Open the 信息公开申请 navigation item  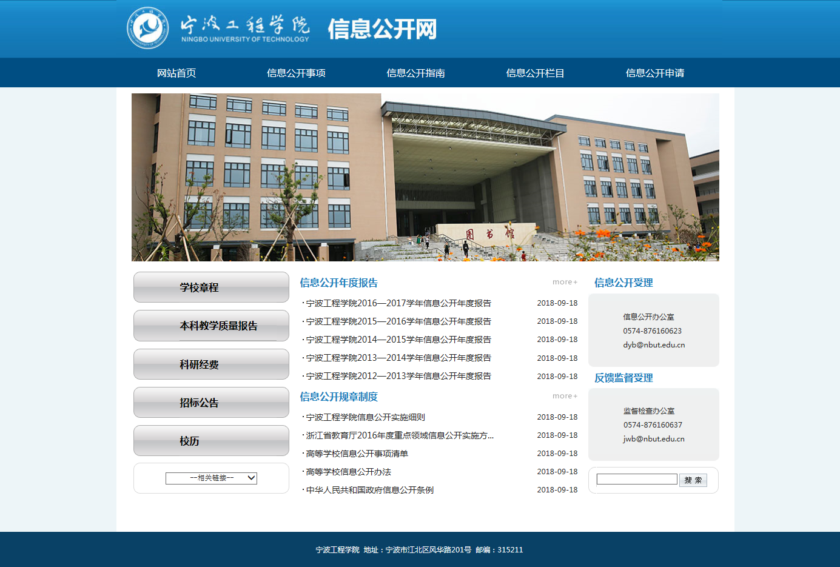[654, 73]
